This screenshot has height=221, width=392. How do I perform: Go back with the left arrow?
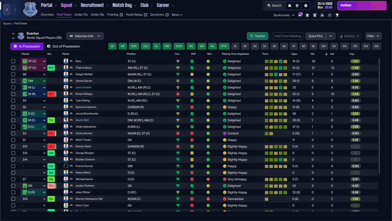(7, 9)
